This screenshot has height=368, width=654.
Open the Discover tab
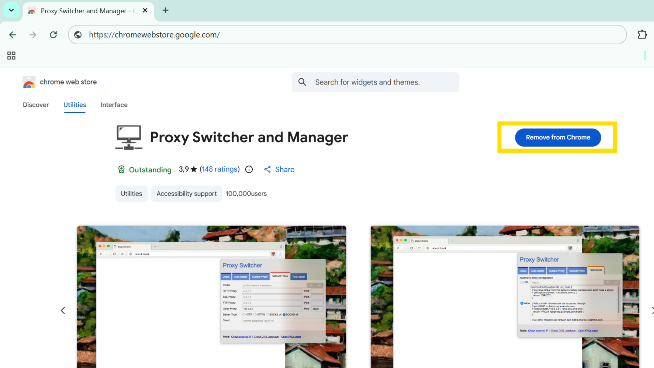[36, 105]
